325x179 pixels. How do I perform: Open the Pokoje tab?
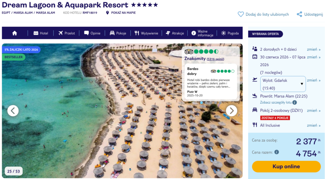point(118,33)
